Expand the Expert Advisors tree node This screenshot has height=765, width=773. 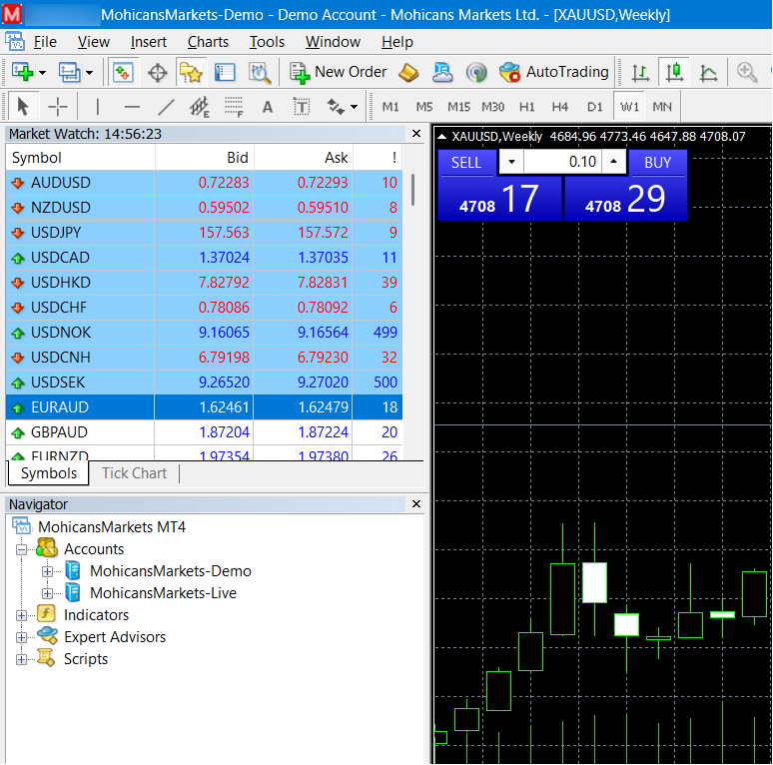(x=21, y=637)
